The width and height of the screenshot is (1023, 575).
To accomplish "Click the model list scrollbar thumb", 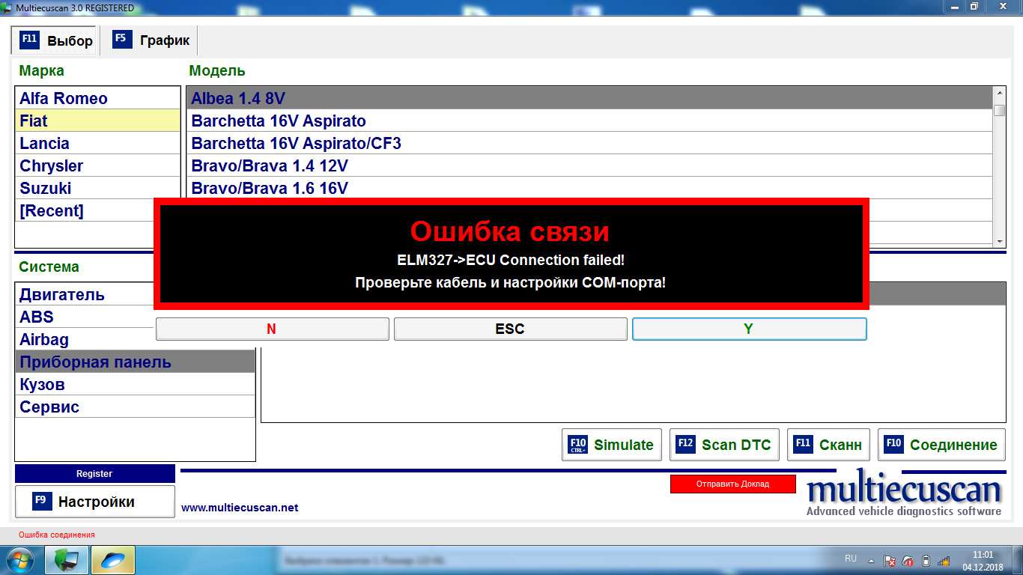I will (999, 110).
